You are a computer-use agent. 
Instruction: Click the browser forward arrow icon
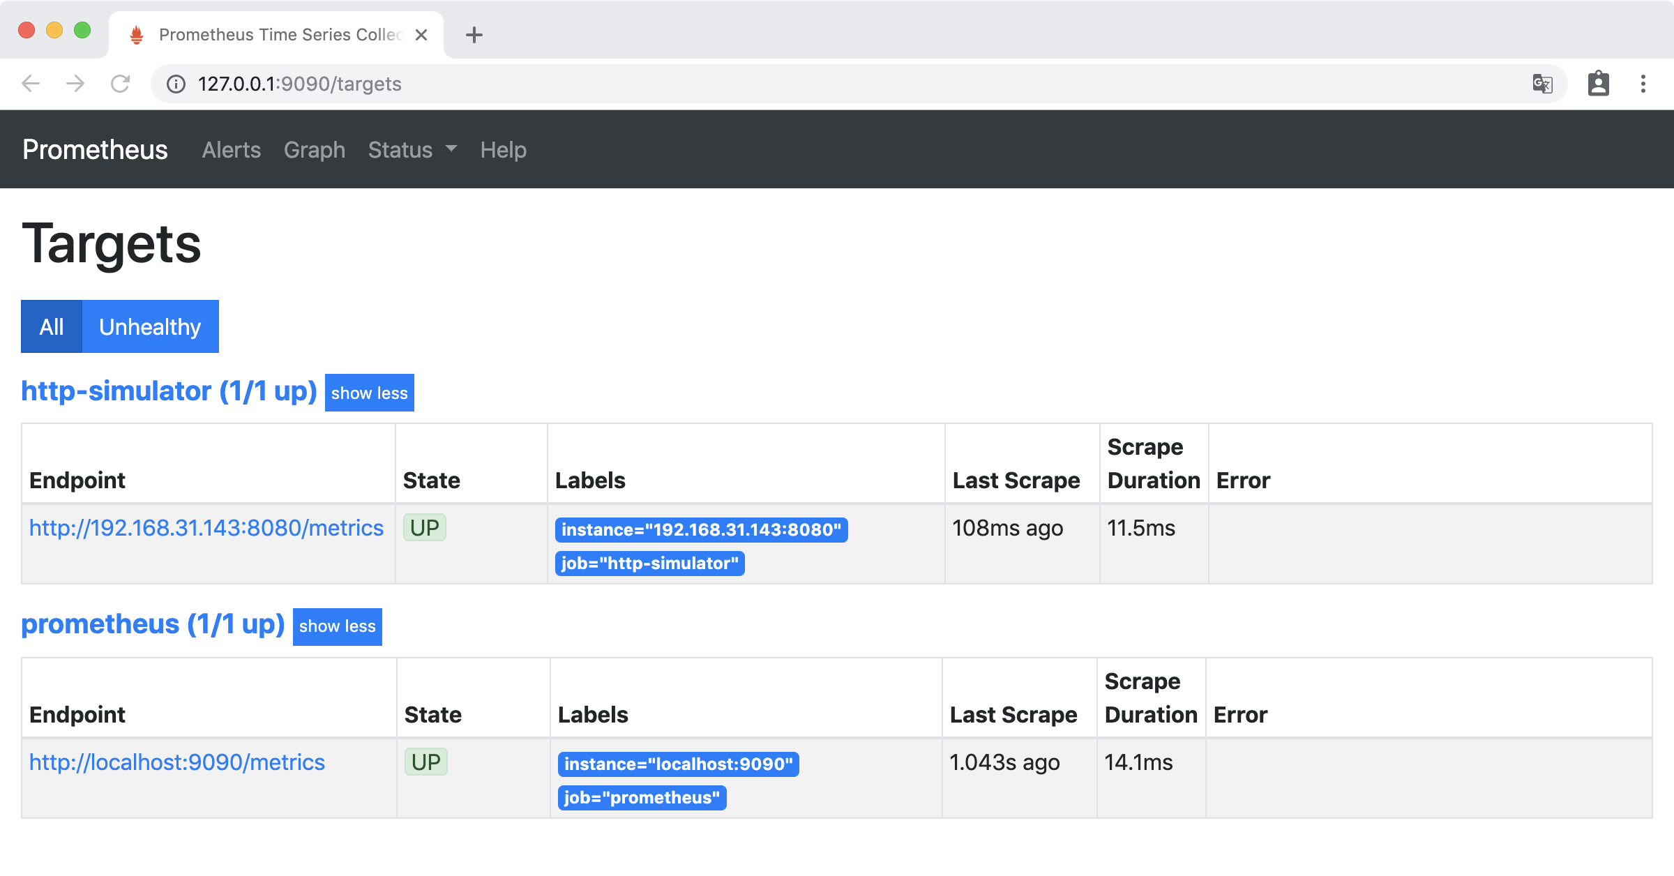[x=75, y=84]
